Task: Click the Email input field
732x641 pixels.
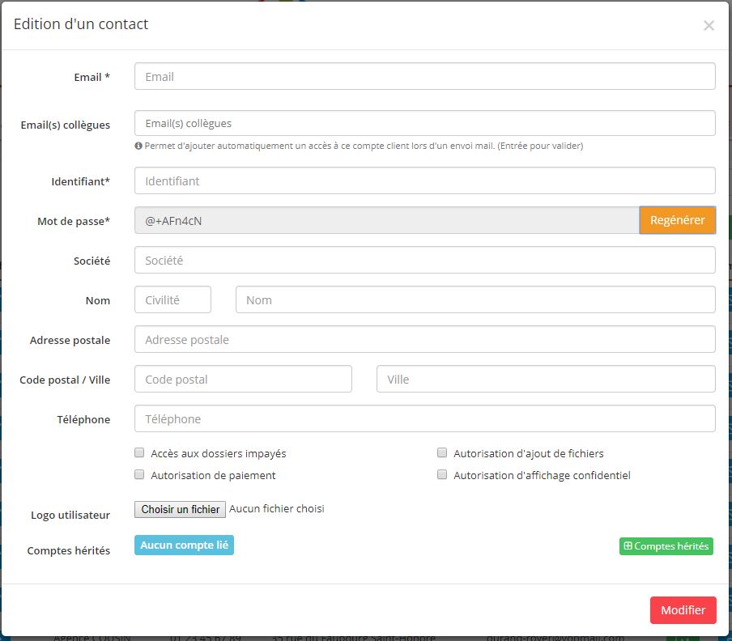Action: click(x=424, y=77)
